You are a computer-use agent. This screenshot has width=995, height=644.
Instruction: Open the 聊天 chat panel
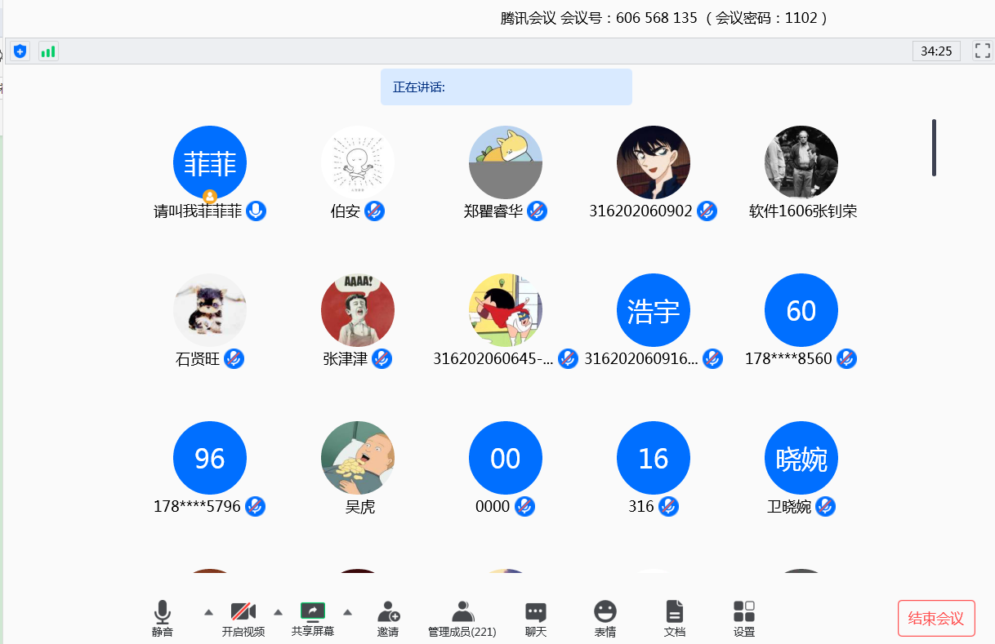(x=534, y=618)
